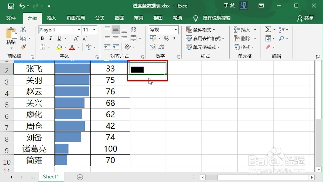Open the 格式刷 (Format Painter) icon
Viewport: 323px width, 182px height.
point(22,47)
